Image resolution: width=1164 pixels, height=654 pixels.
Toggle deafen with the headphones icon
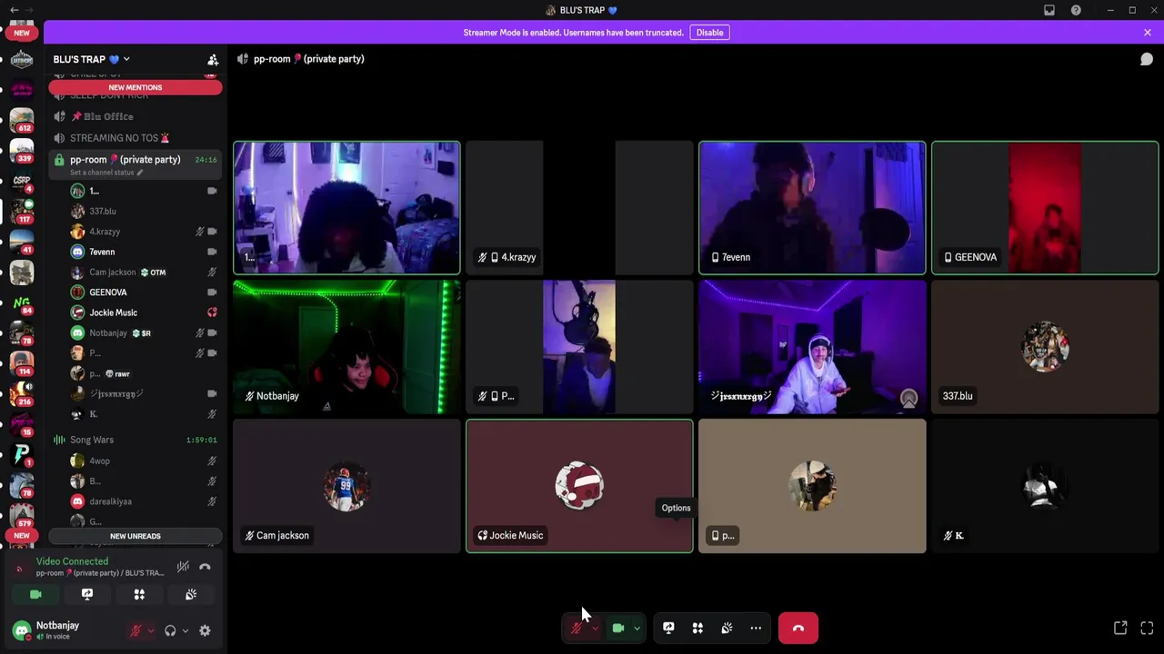point(170,630)
